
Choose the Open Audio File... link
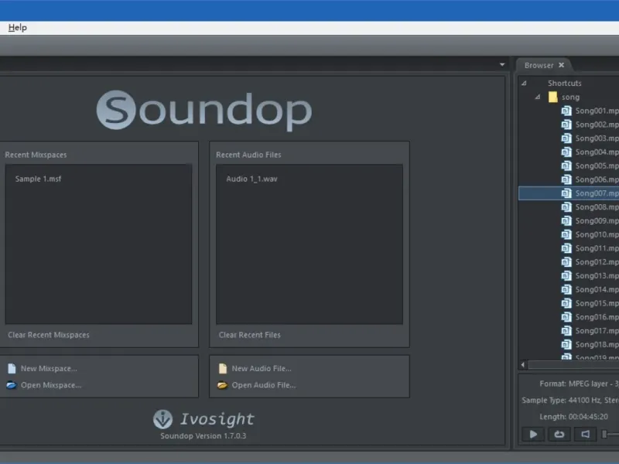coord(264,385)
